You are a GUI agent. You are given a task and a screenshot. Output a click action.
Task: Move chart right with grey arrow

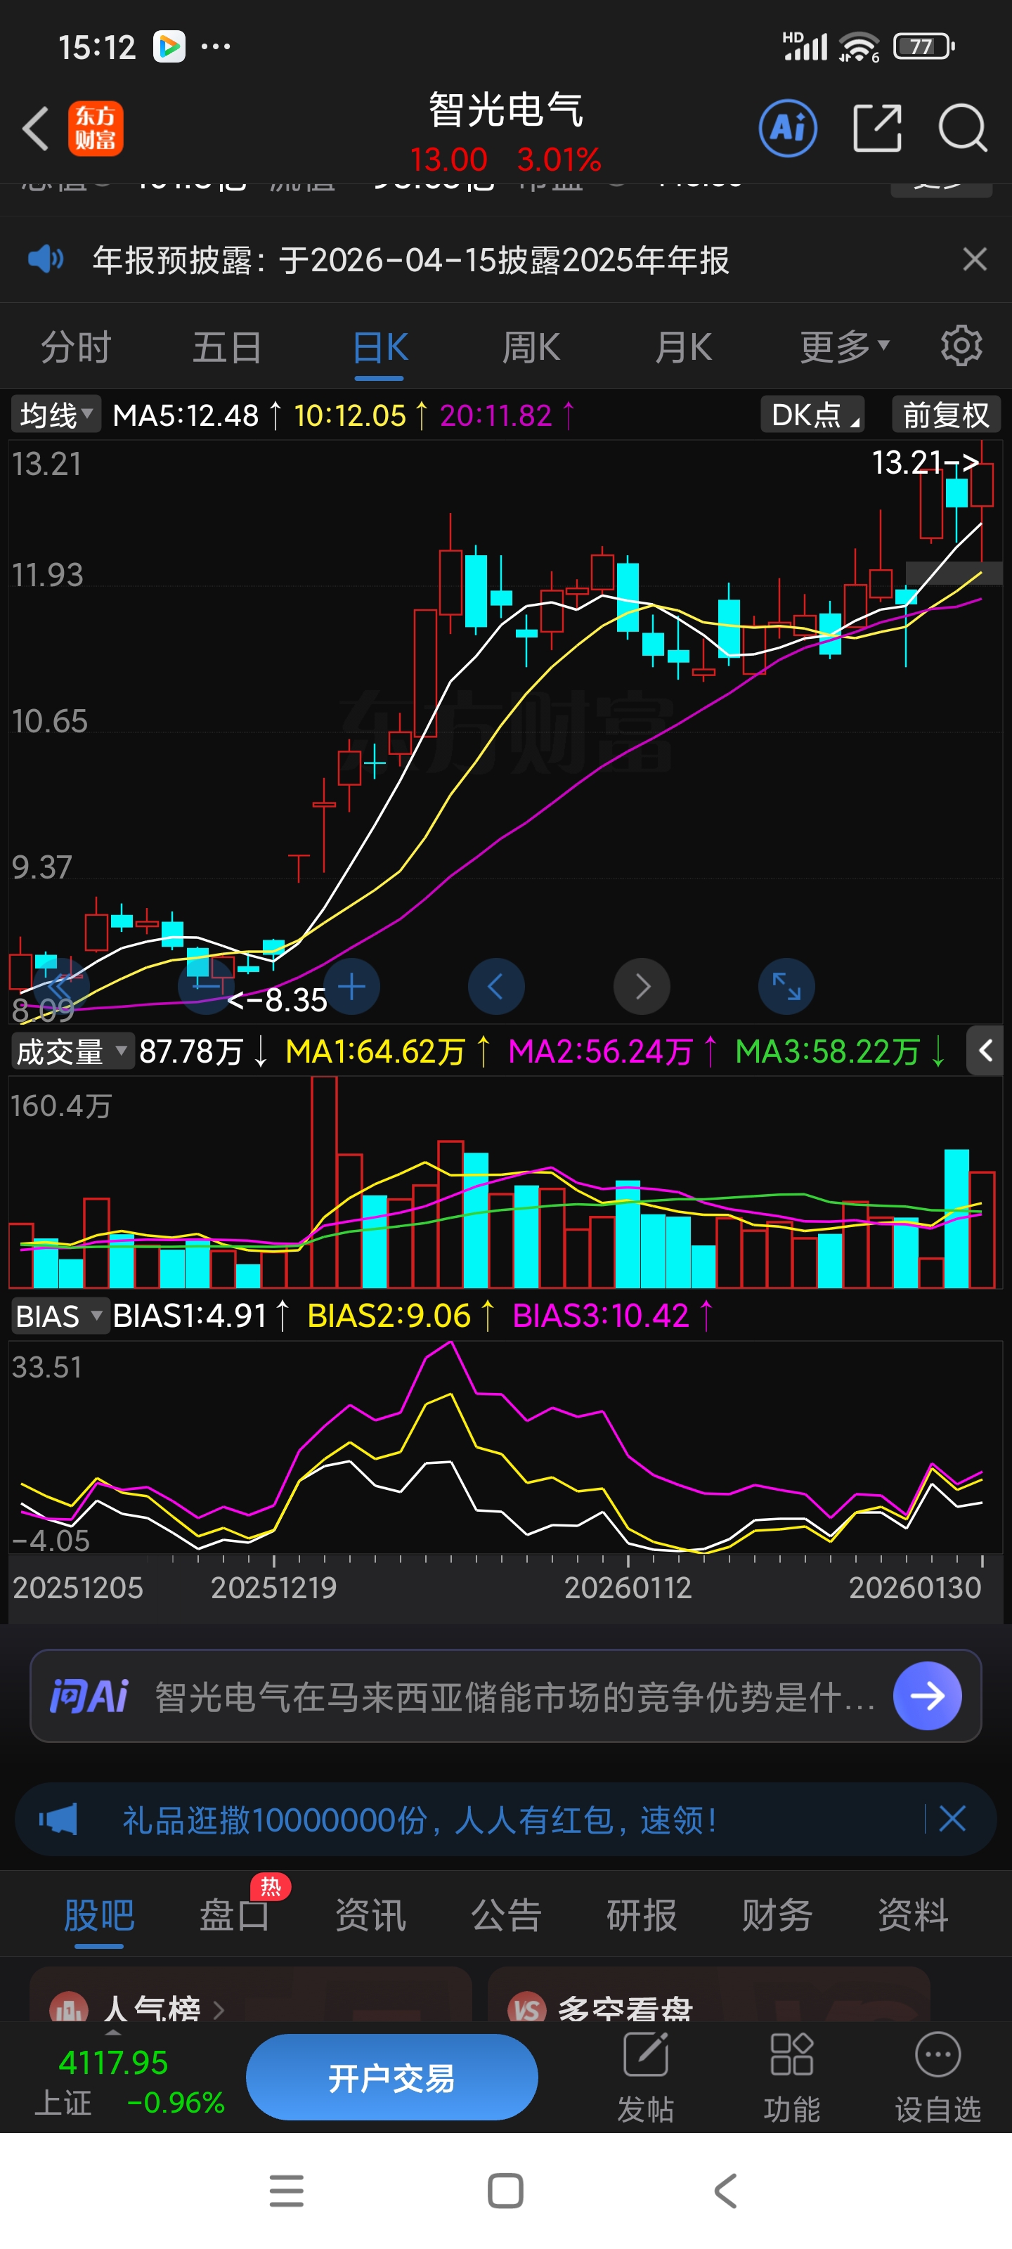pos(642,987)
